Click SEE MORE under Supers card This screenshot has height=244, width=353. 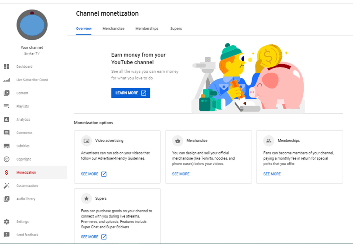tap(94, 237)
